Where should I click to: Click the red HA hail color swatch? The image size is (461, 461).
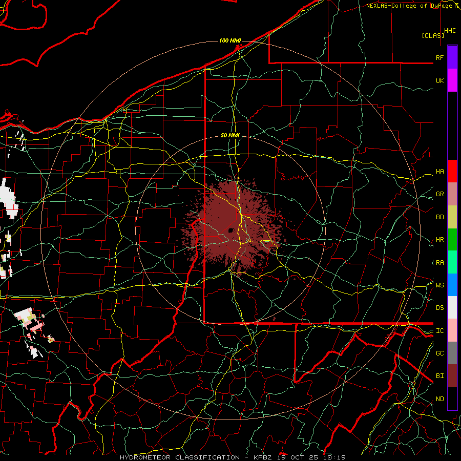pos(452,171)
